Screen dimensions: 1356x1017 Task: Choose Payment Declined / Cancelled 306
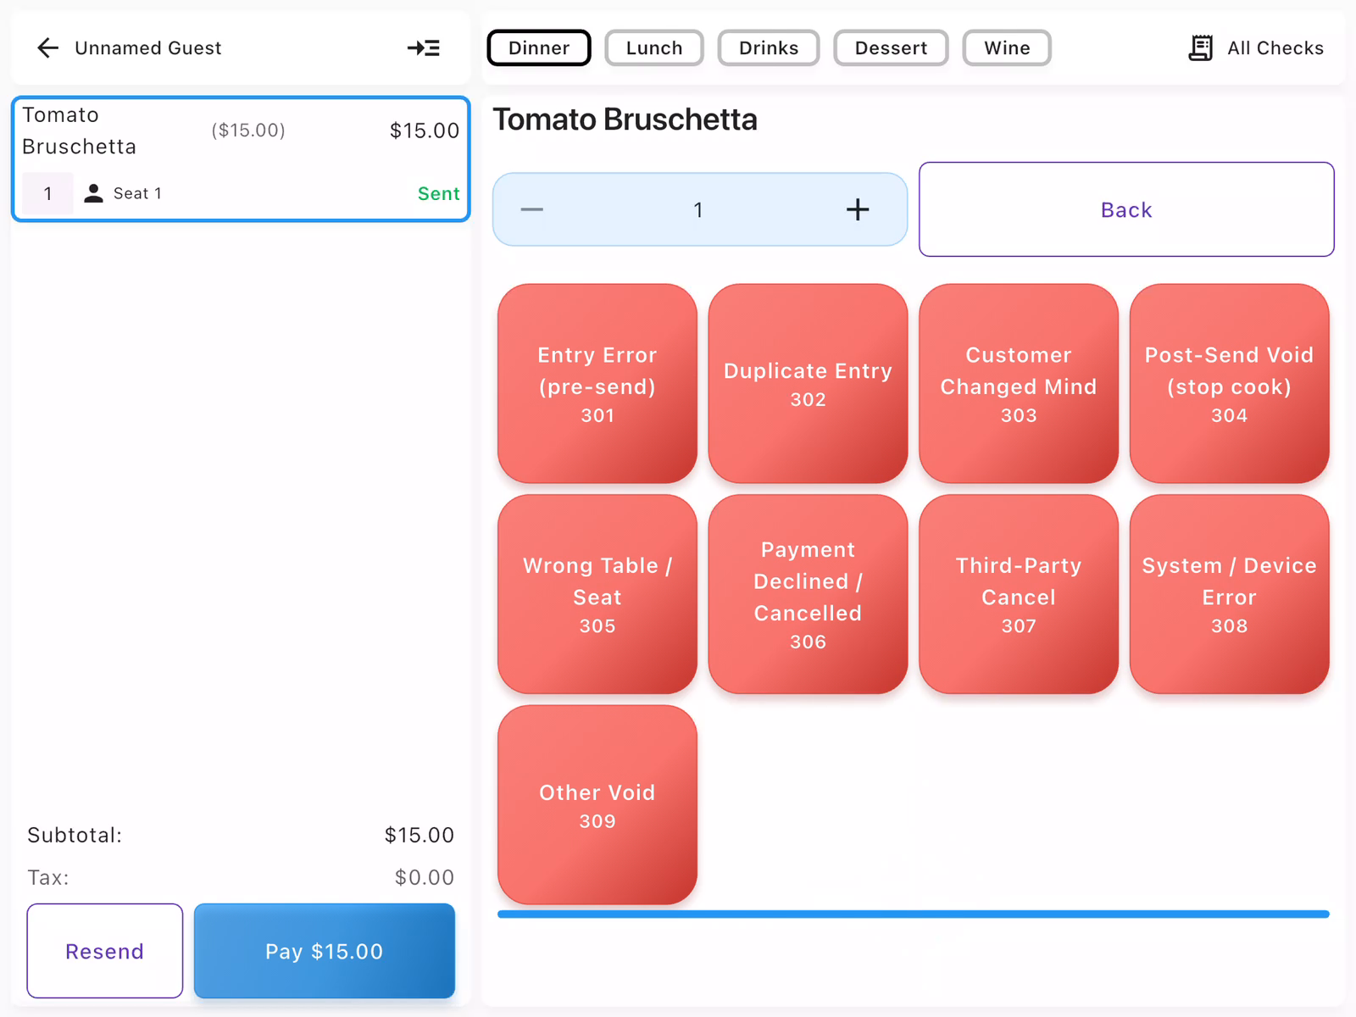pyautogui.click(x=808, y=594)
